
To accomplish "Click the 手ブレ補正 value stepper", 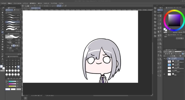I will [x=18, y=48].
